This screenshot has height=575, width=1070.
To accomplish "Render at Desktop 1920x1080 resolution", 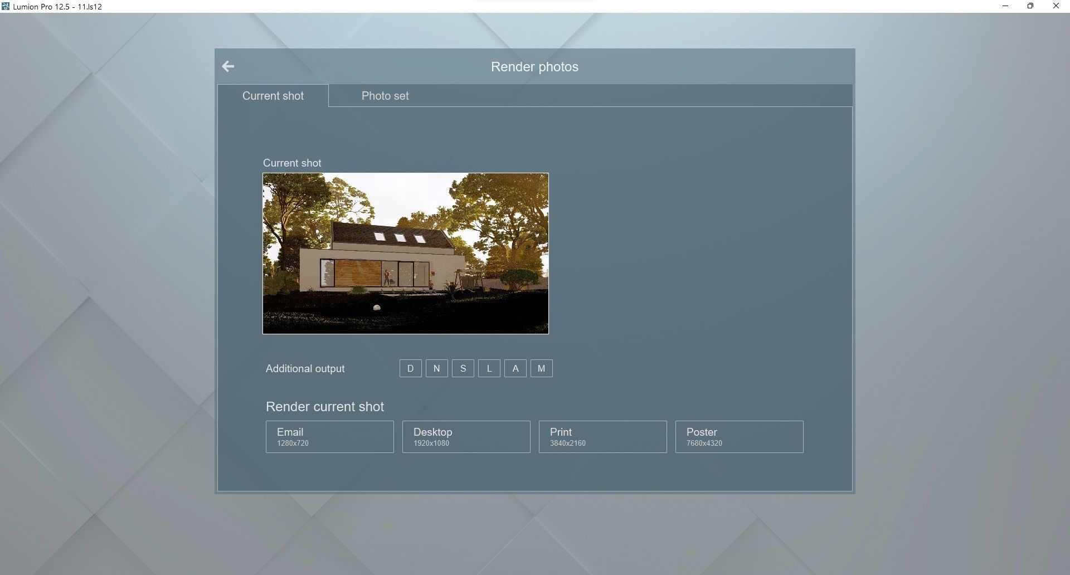I will 466,437.
